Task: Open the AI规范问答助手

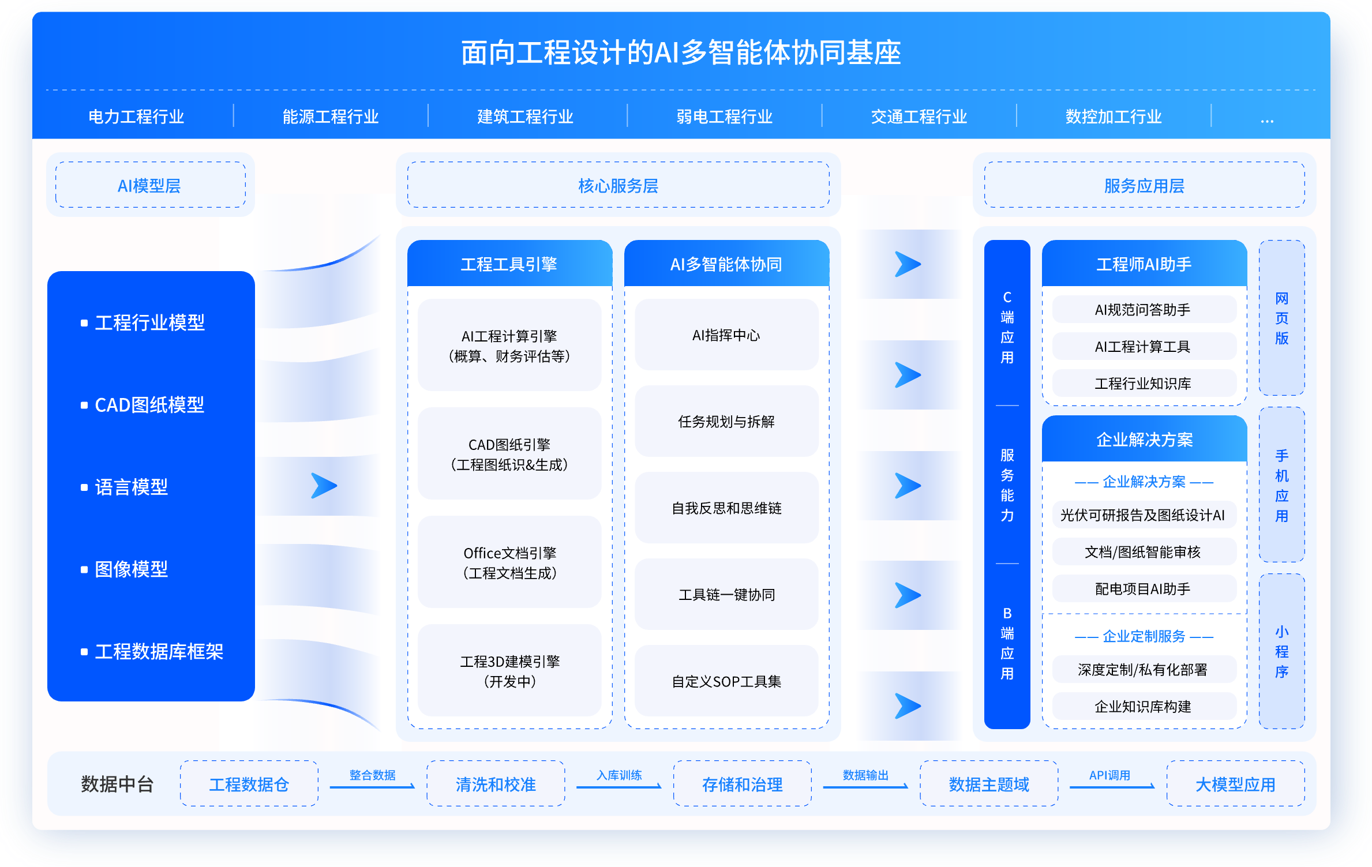Action: click(x=1144, y=309)
